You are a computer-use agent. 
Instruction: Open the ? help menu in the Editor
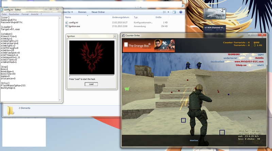tap(41, 14)
